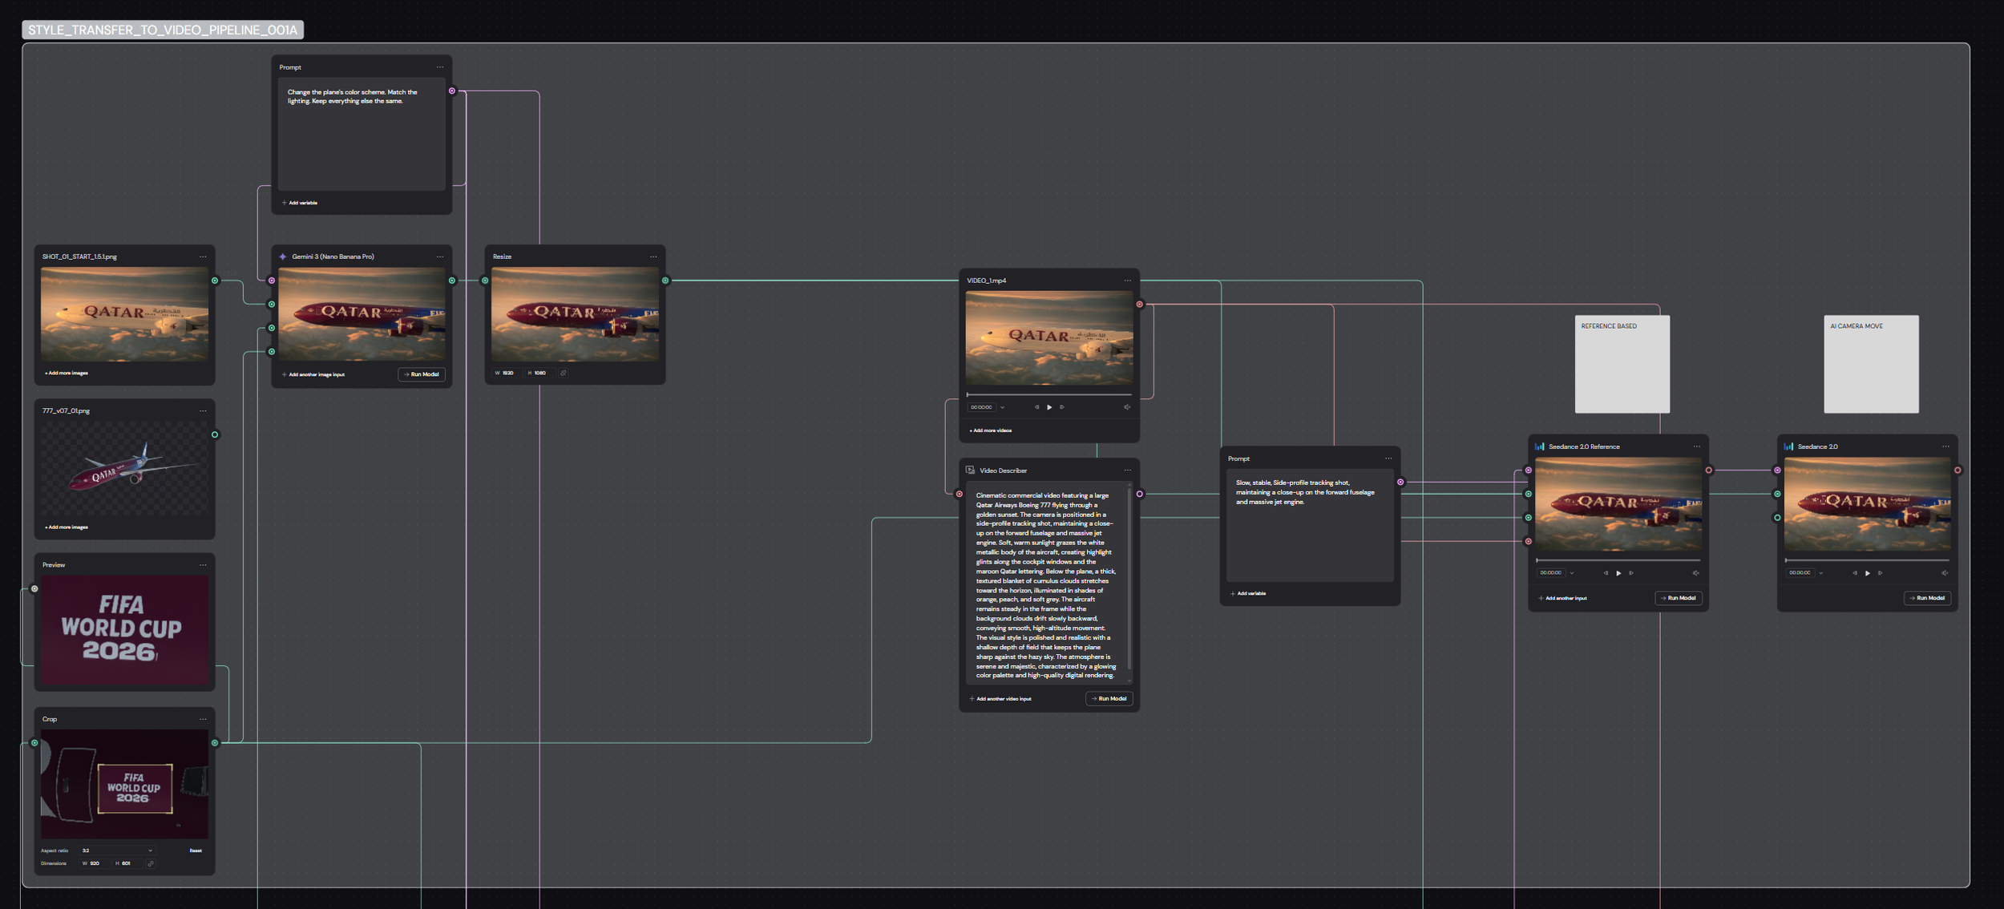2004x909 pixels.
Task: Step forward one frame in Seedance 2.0 Reference
Action: tap(1631, 573)
